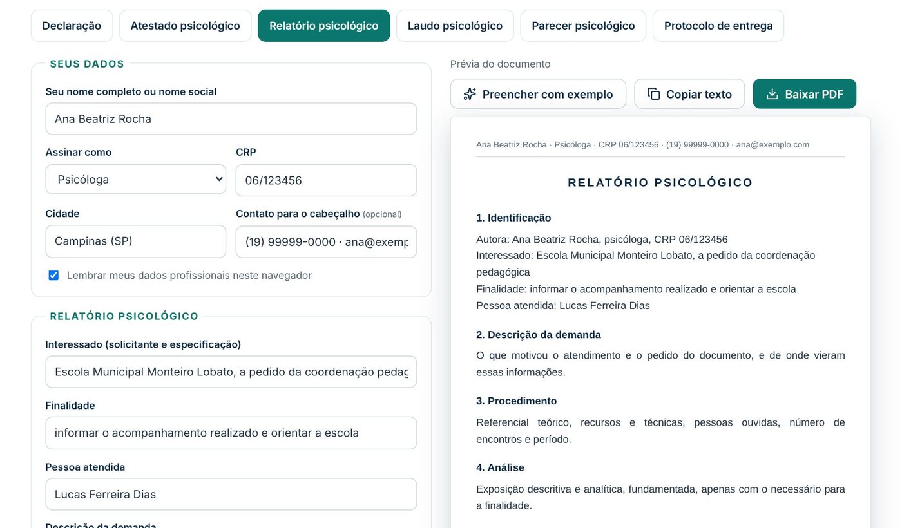Viewport: 902px width, 528px height.
Task: Click the 4. Análise heading in preview
Action: [x=500, y=467]
